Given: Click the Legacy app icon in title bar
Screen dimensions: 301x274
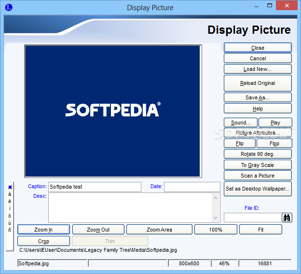Looking at the screenshot, I should click(x=9, y=8).
